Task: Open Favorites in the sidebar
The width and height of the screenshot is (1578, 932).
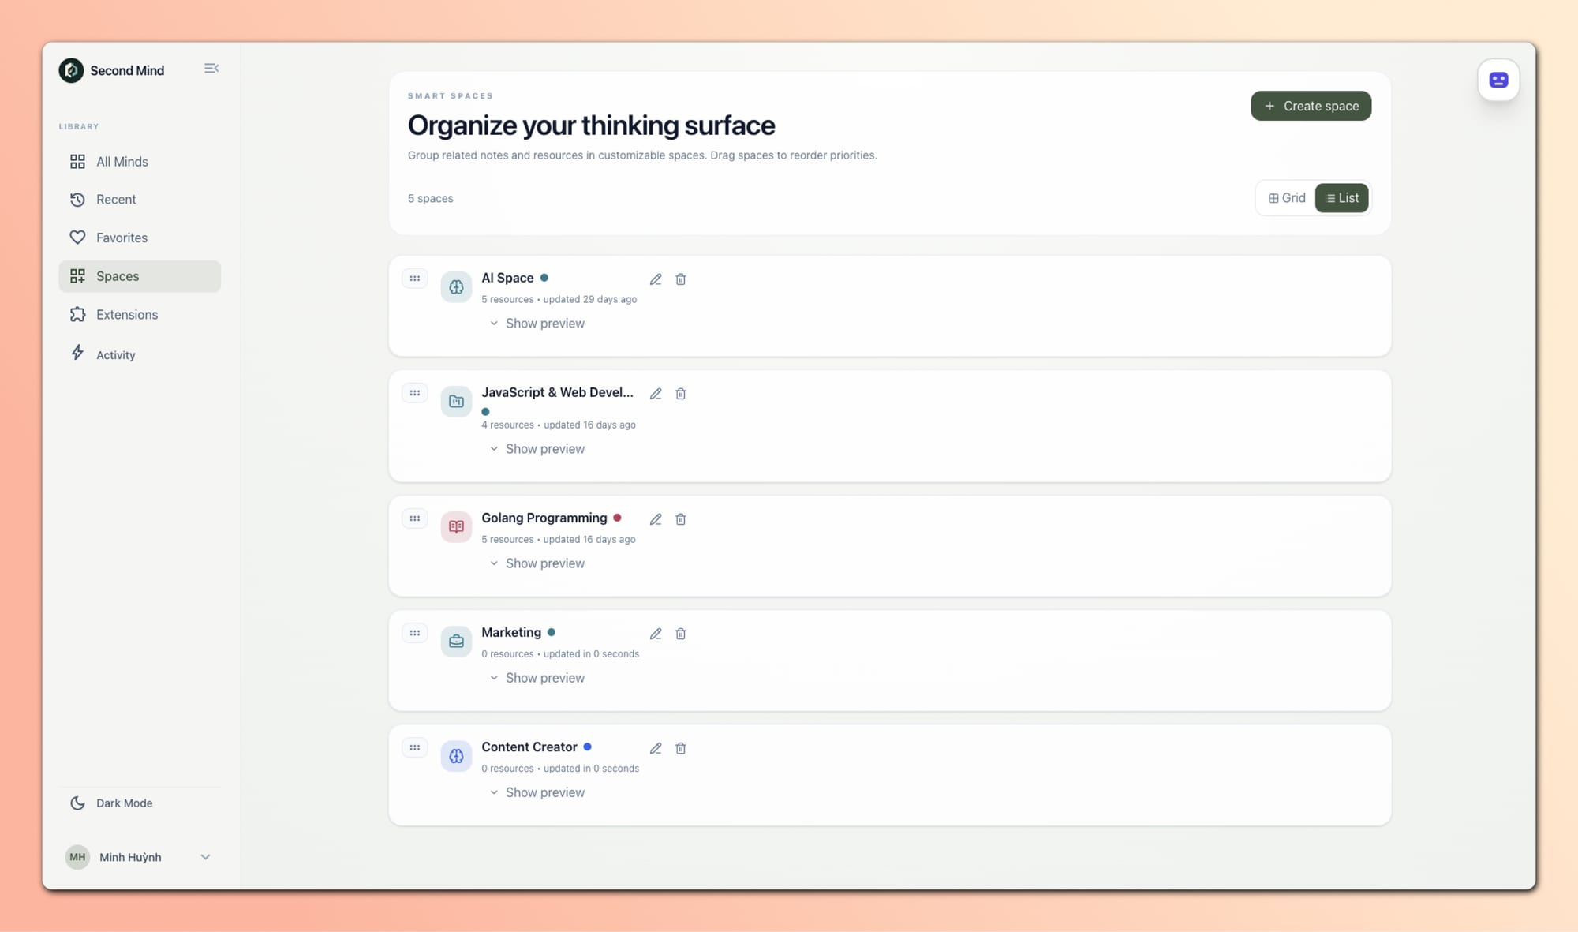Action: [140, 238]
